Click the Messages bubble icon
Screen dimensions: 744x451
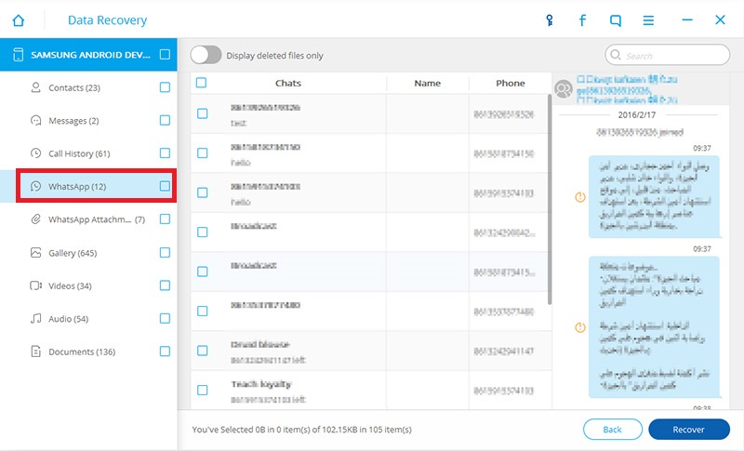pyautogui.click(x=35, y=121)
